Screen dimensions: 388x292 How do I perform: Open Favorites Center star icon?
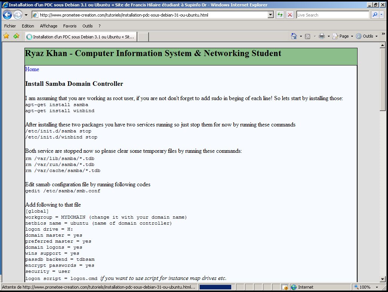[6, 36]
